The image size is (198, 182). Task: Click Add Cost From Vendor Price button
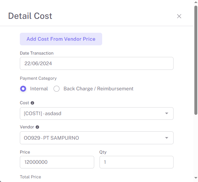pos(61,39)
